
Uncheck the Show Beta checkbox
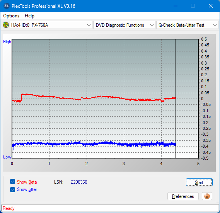(12, 182)
